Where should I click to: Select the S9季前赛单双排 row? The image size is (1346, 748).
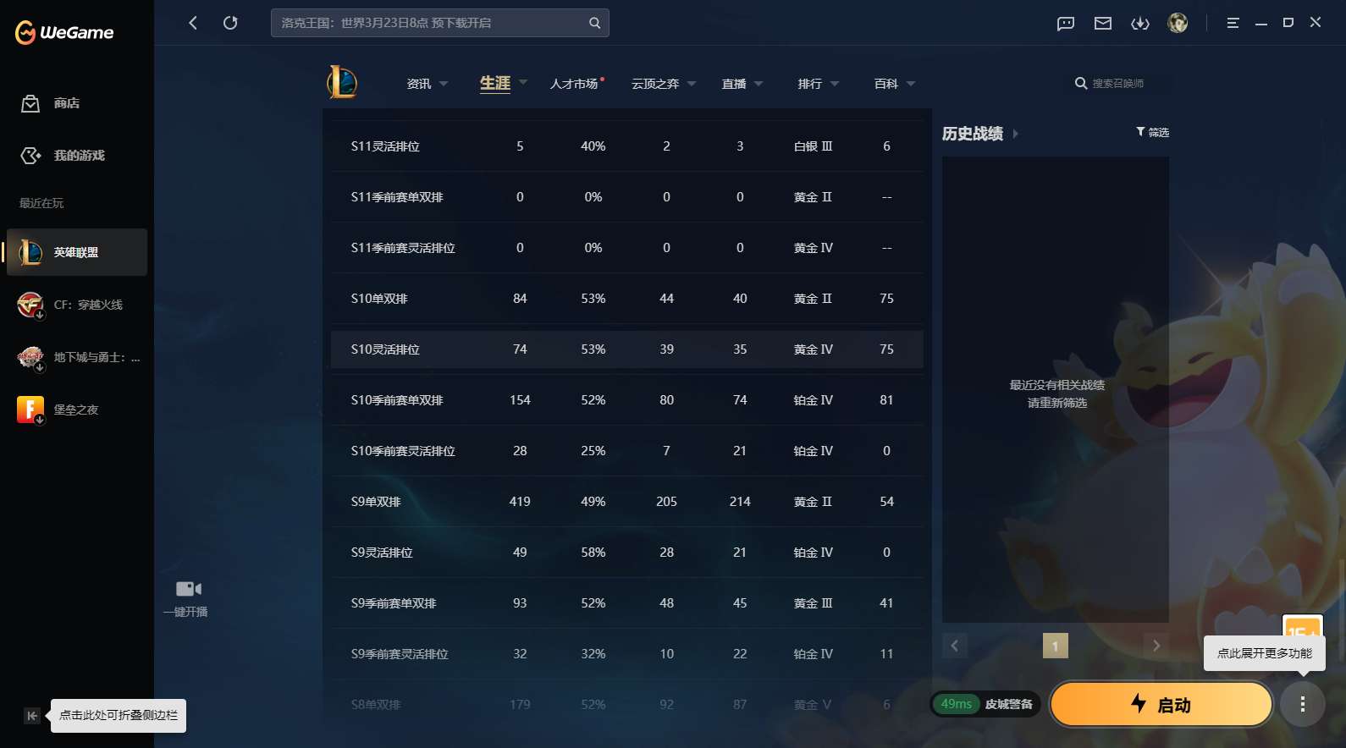pyautogui.click(x=626, y=603)
